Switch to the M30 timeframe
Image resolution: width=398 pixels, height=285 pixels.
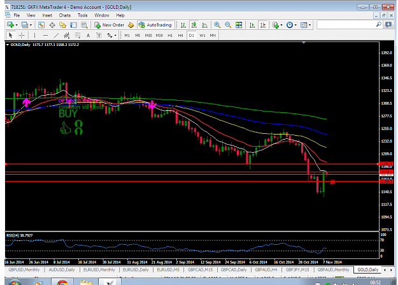159,35
